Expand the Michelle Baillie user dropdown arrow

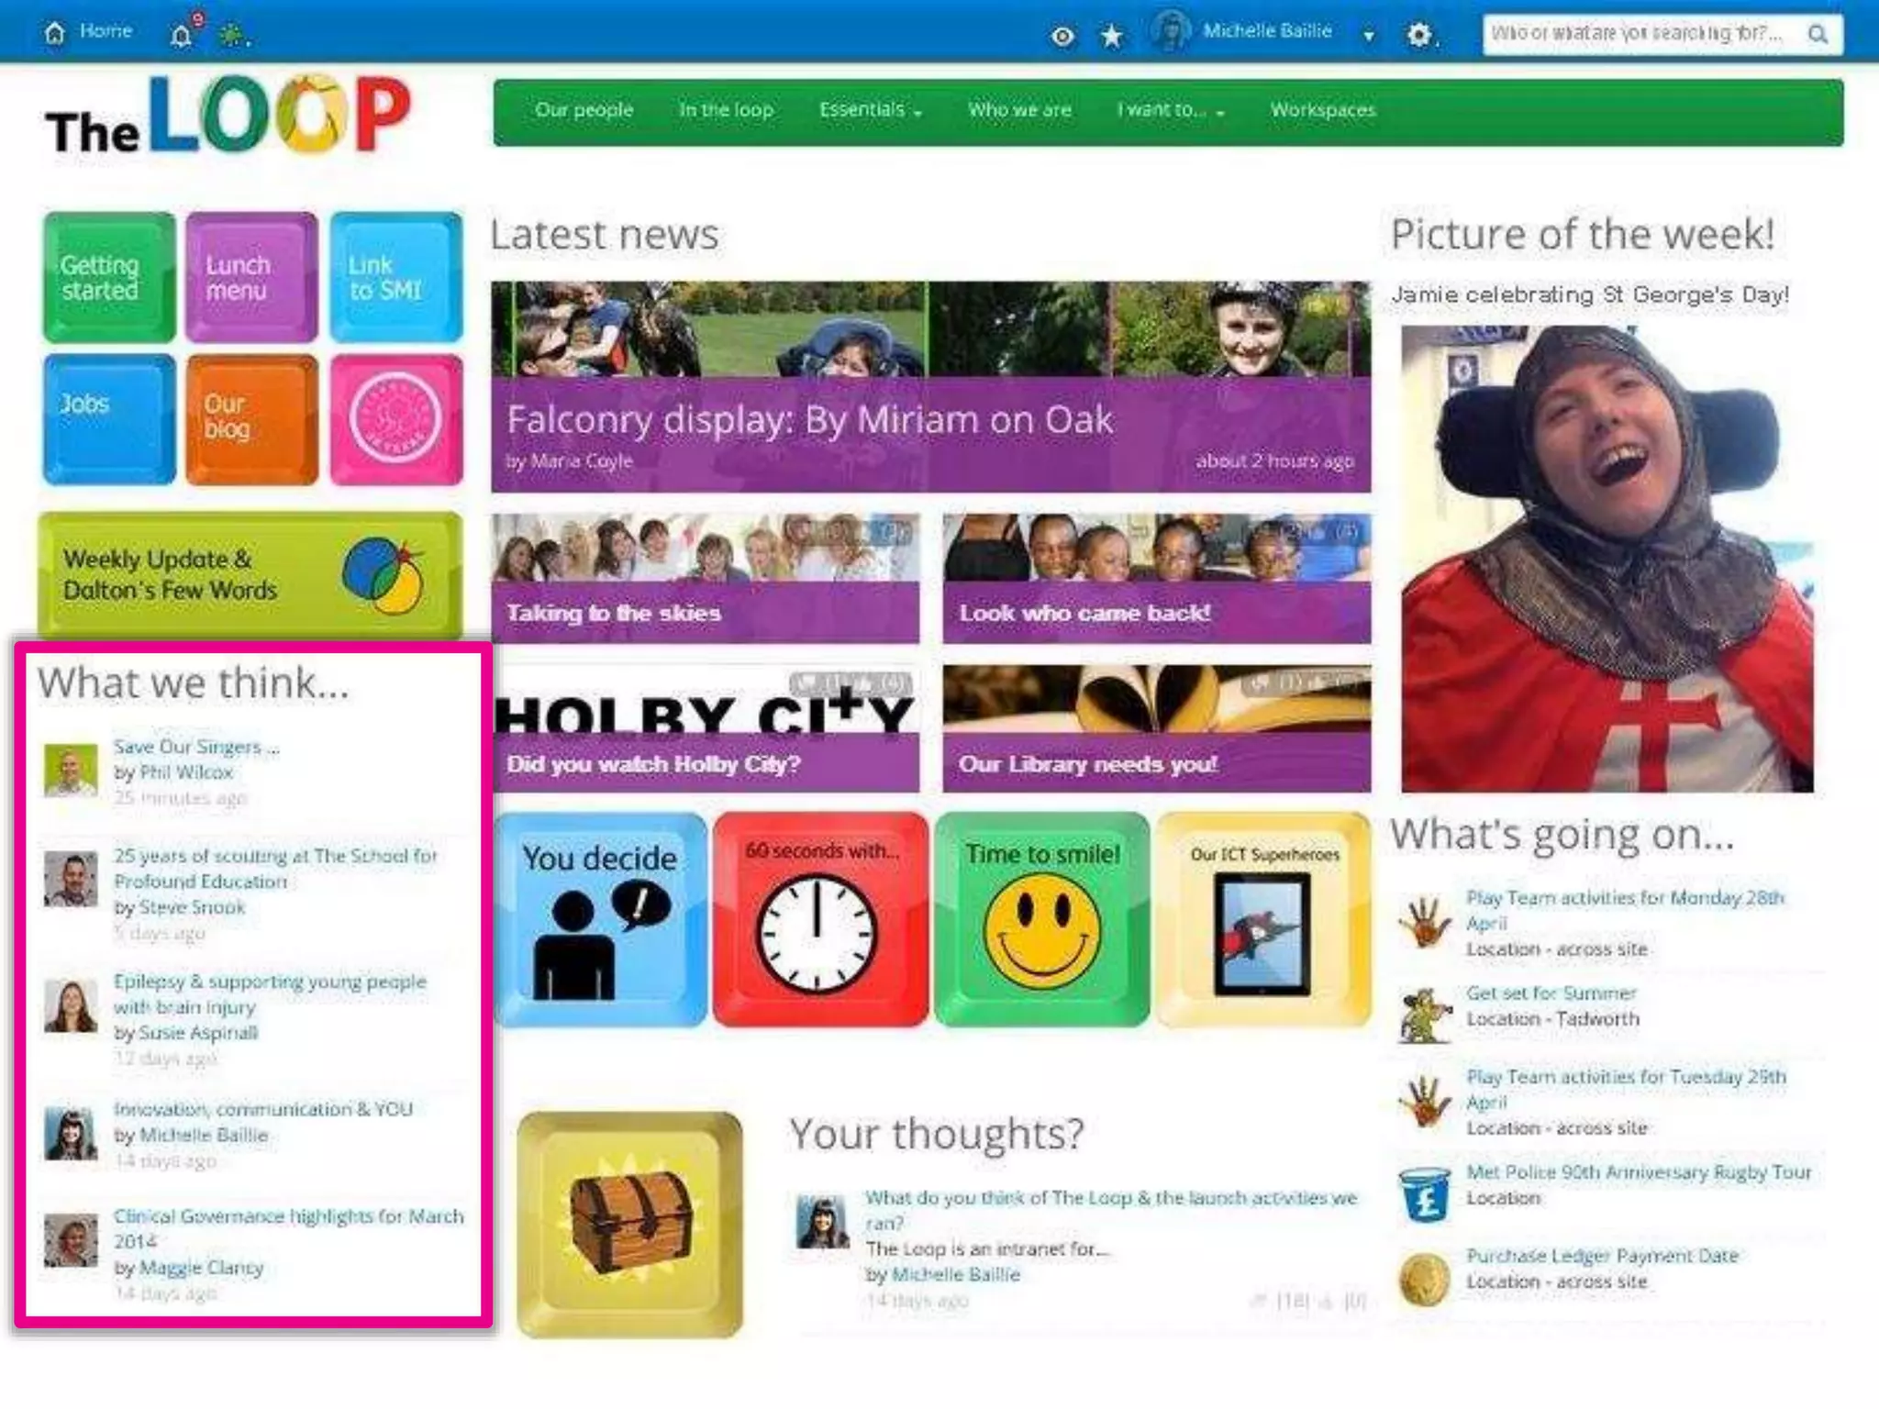coord(1369,36)
